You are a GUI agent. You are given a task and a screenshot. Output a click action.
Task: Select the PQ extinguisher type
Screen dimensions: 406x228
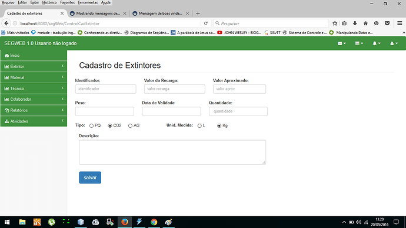coord(91,125)
